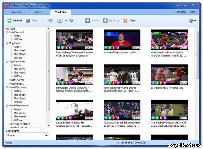Click the Browse toolbar icon

(88, 21)
